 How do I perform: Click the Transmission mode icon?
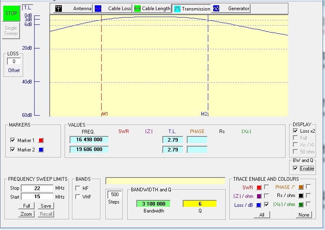(177, 9)
